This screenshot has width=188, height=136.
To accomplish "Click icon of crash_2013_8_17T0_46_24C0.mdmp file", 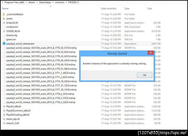I will [x=4, y=60].
